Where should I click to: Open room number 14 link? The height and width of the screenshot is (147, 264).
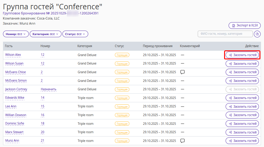42,98
